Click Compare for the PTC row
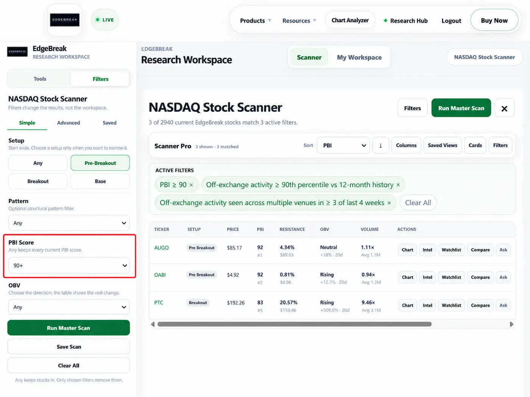 480,305
